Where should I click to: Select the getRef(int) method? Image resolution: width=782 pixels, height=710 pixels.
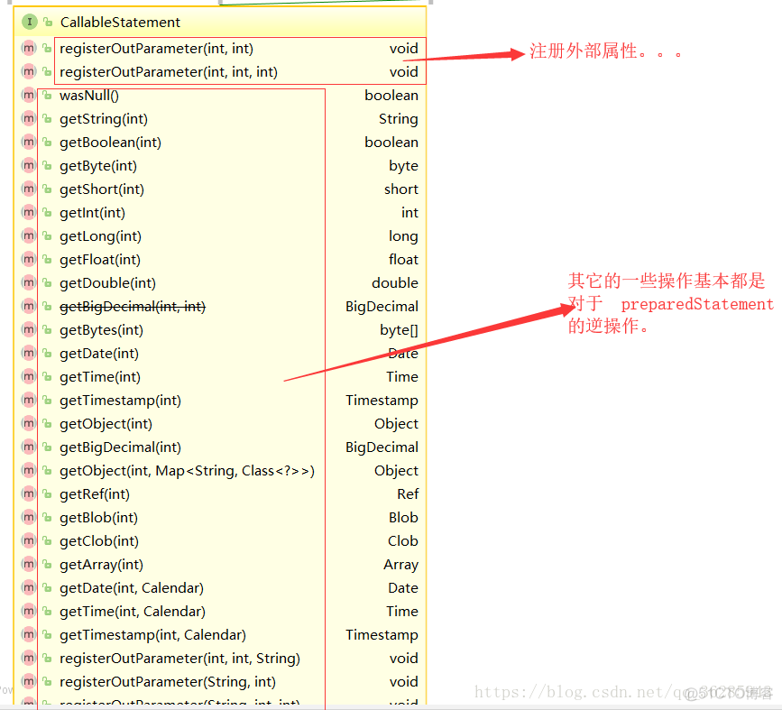[95, 494]
